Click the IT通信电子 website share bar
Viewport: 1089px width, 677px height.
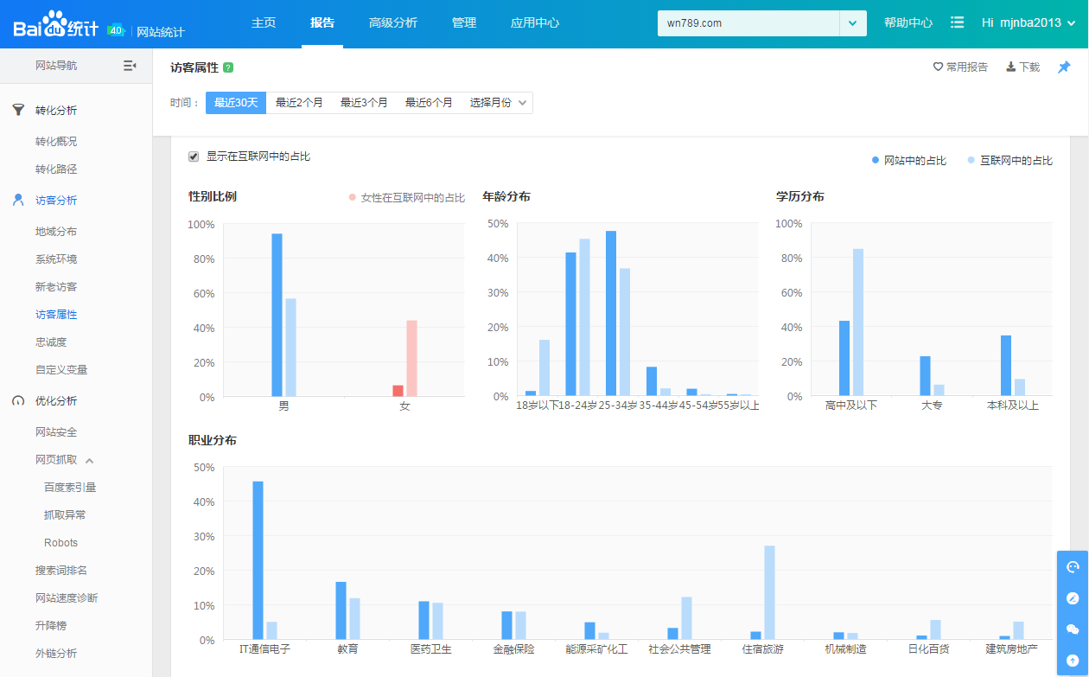[258, 559]
